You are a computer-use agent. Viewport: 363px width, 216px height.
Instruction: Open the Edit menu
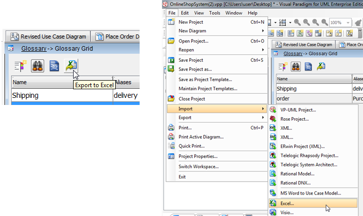185,13
